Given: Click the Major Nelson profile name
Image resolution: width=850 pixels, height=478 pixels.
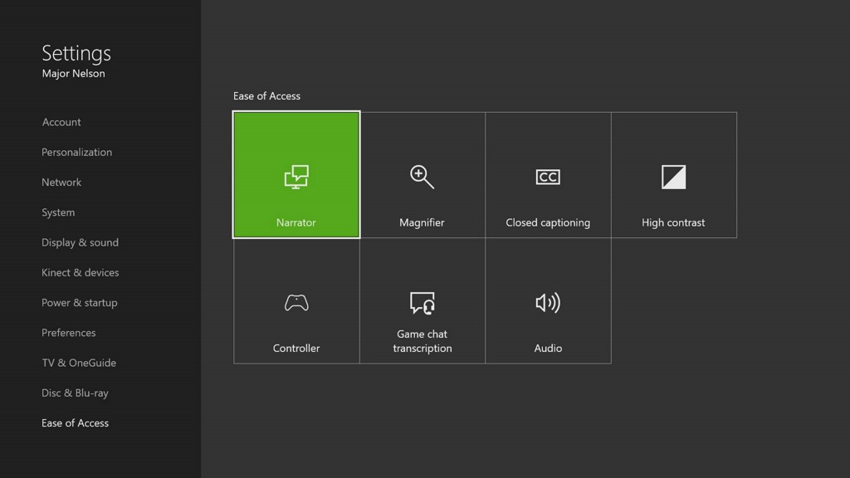Looking at the screenshot, I should [x=73, y=73].
